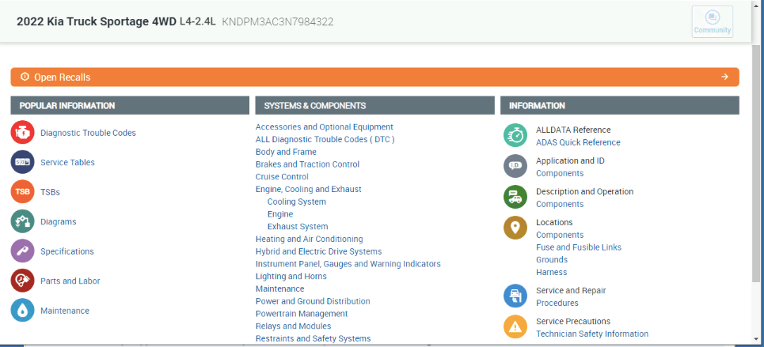The image size is (764, 347).
Task: Click the Service Precautions warning icon
Action: (515, 326)
